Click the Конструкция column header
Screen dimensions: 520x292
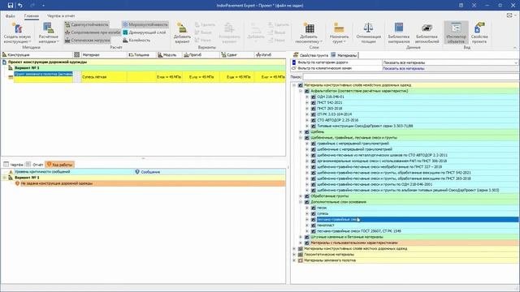pyautogui.click(x=37, y=54)
